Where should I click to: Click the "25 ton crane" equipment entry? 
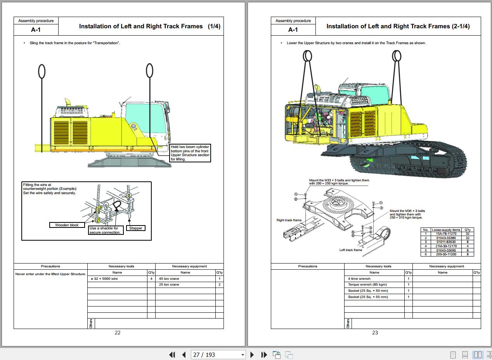169,284
